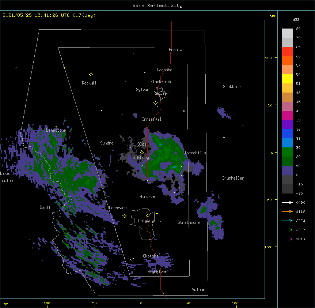Viewport: 315px width, 308px height.
Task: Click the white plus marker south of Stettler
Action: [224, 137]
